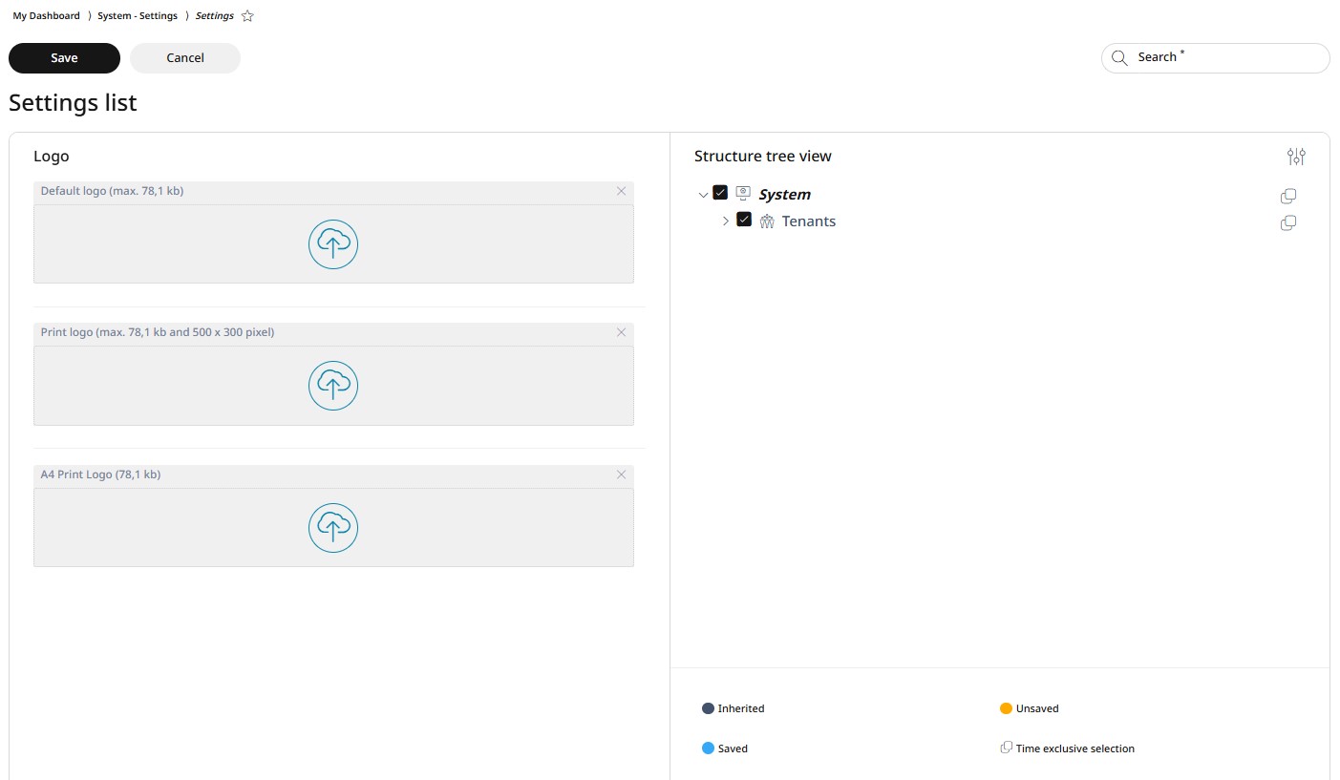Click the Time exclusive selection label
Screen dimensions: 1340x780
point(1075,748)
